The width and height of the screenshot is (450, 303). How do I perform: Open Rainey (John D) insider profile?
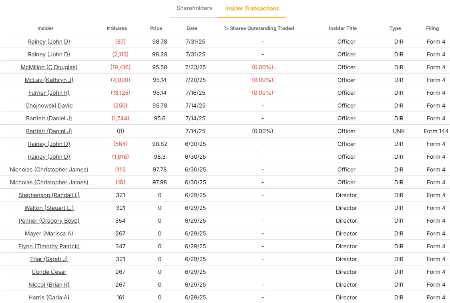[x=49, y=42]
